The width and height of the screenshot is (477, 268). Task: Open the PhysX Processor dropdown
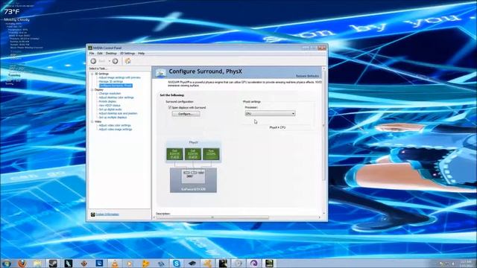(x=270, y=113)
